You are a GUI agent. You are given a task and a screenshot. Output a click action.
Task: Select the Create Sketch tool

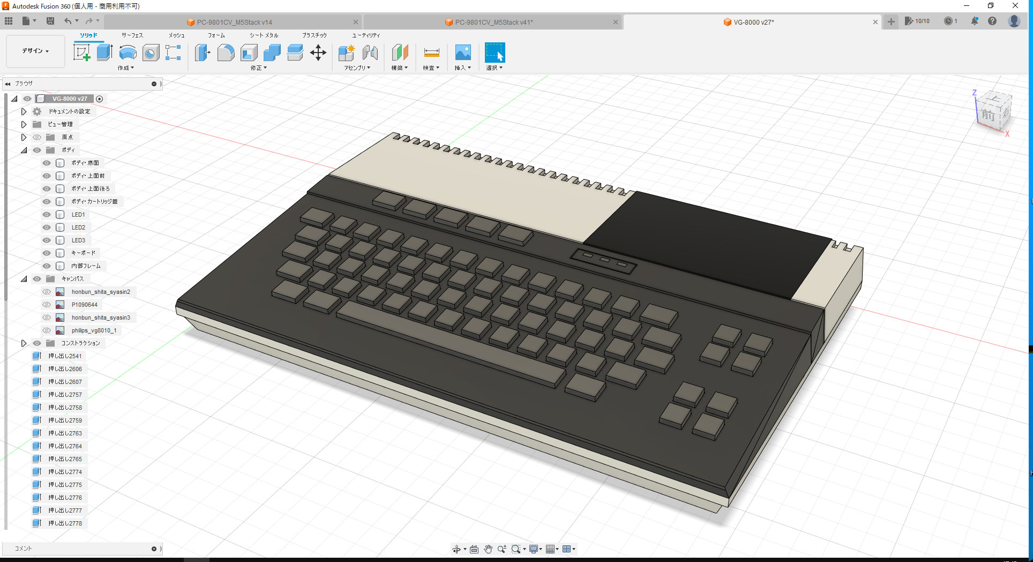82,53
